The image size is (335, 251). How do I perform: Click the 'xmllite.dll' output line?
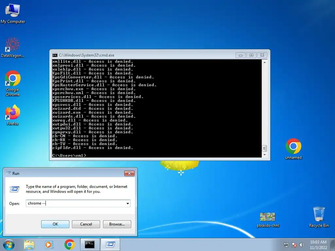tap(93, 61)
